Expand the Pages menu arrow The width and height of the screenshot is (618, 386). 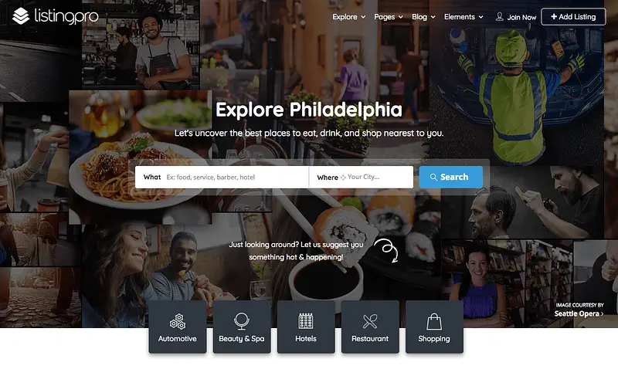400,17
